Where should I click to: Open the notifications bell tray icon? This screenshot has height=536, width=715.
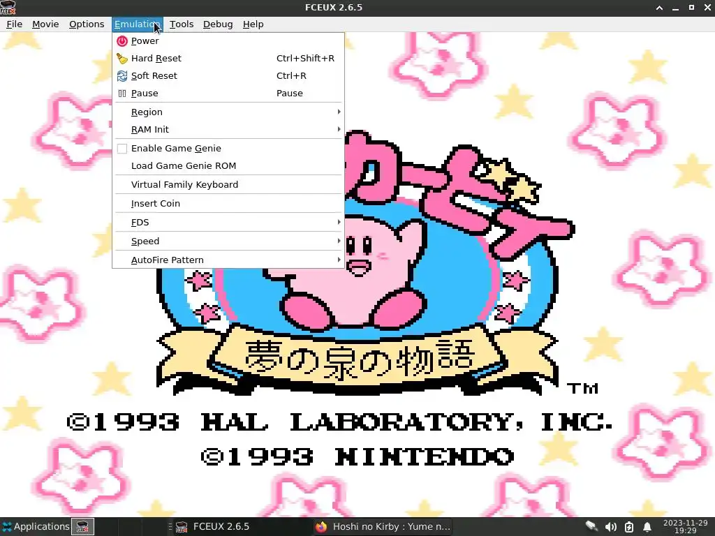(647, 527)
